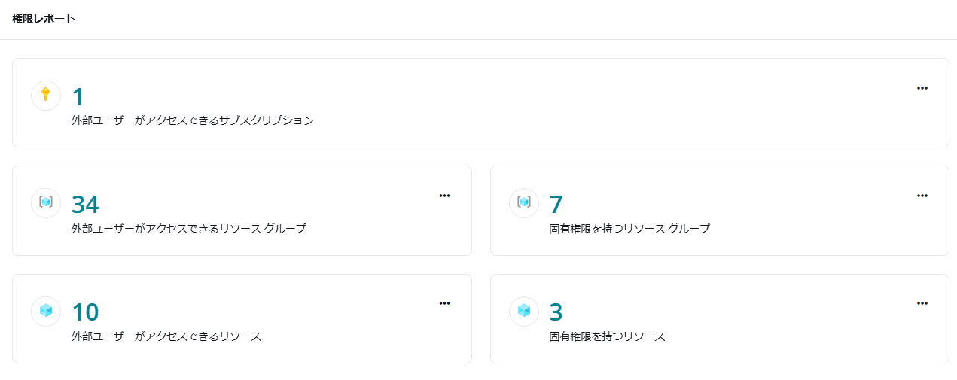Select 外部ユーザーがアクセスできるサブスクリプション label
Screen dimensions: 957x380
pyautogui.click(x=193, y=120)
